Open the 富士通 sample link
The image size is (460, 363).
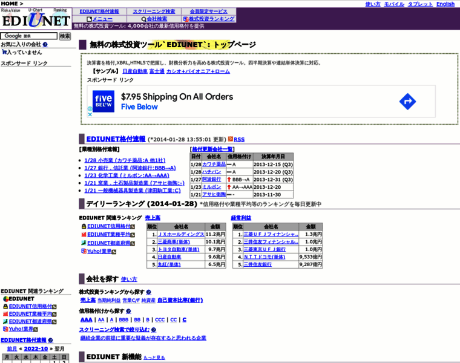tap(157, 71)
